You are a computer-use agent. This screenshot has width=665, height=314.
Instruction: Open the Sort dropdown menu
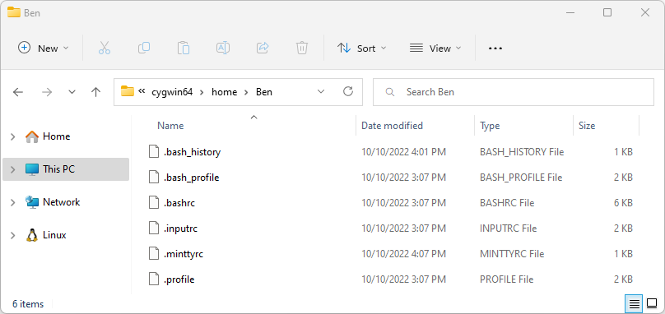tap(361, 48)
